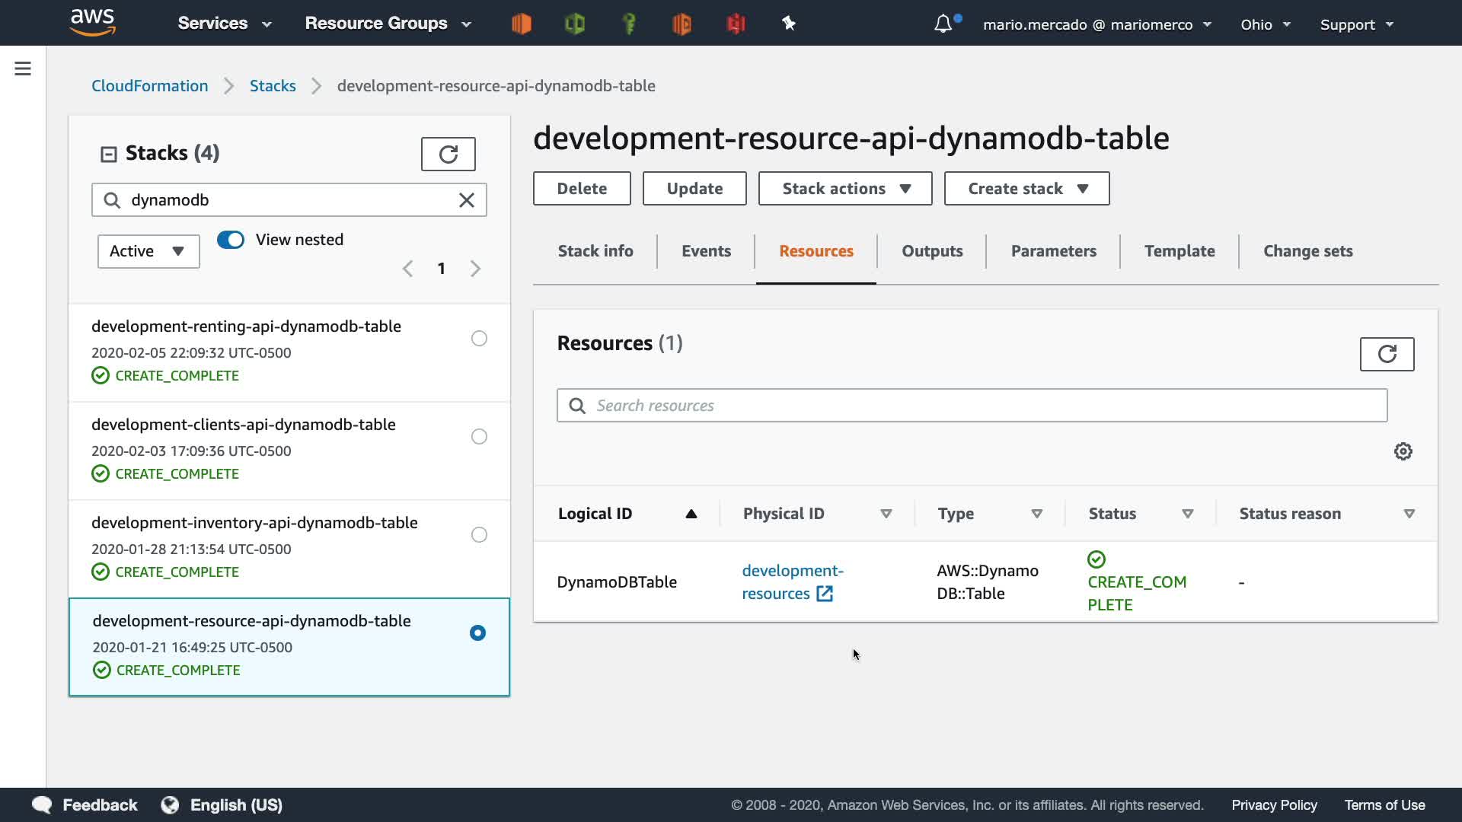Expand the Stack actions dropdown

coord(845,189)
